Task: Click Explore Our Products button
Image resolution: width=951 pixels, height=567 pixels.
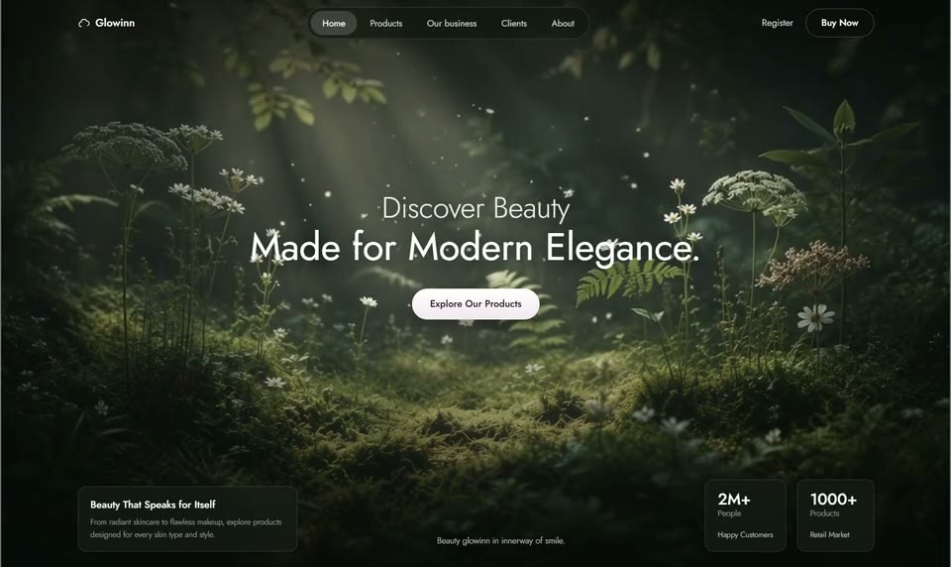Action: click(475, 303)
